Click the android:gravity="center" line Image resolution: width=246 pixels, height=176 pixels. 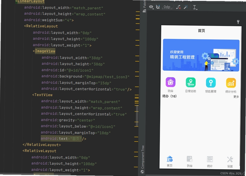(68, 120)
